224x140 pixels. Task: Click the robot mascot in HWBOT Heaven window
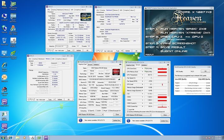coord(206,46)
